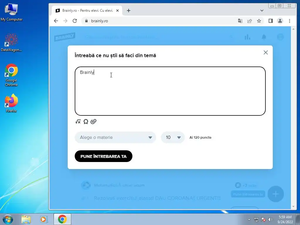Close the Brainly.ro tab

click(x=117, y=11)
